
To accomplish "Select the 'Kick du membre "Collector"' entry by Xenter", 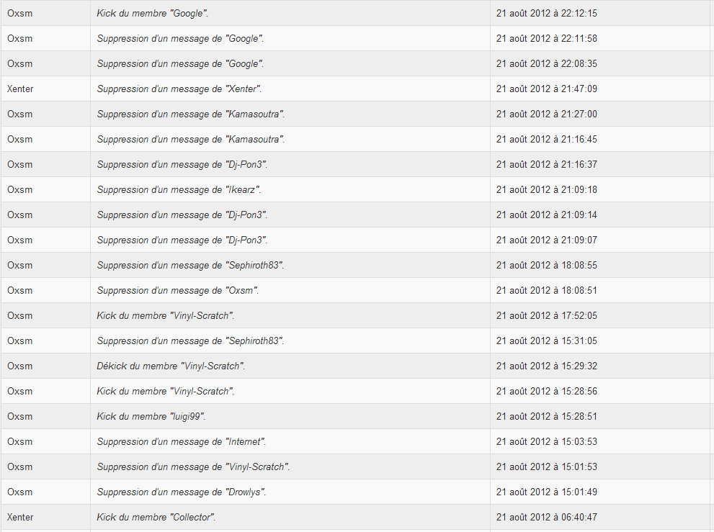I will [156, 517].
